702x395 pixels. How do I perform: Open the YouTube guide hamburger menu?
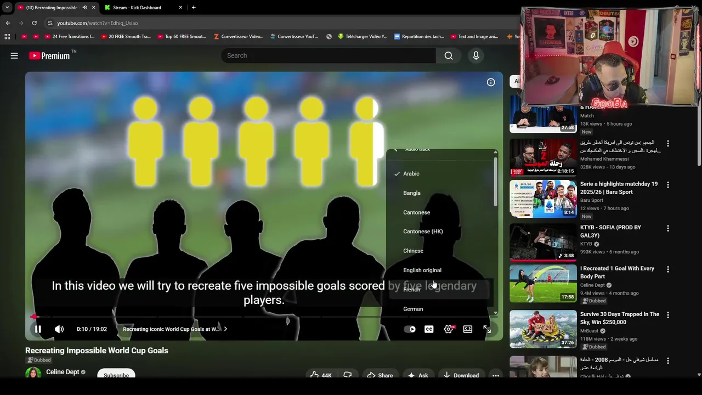pos(14,55)
